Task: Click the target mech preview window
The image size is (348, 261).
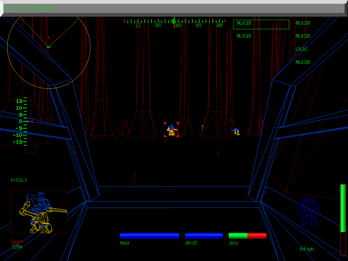Action: [x=39, y=212]
